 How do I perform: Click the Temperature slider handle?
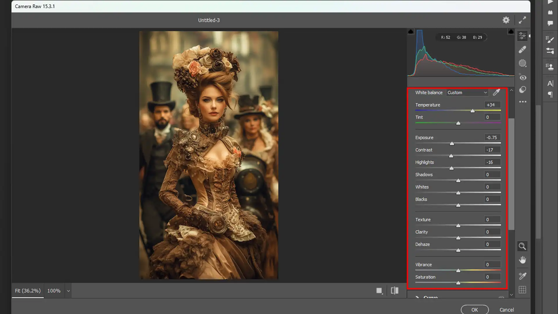(473, 111)
